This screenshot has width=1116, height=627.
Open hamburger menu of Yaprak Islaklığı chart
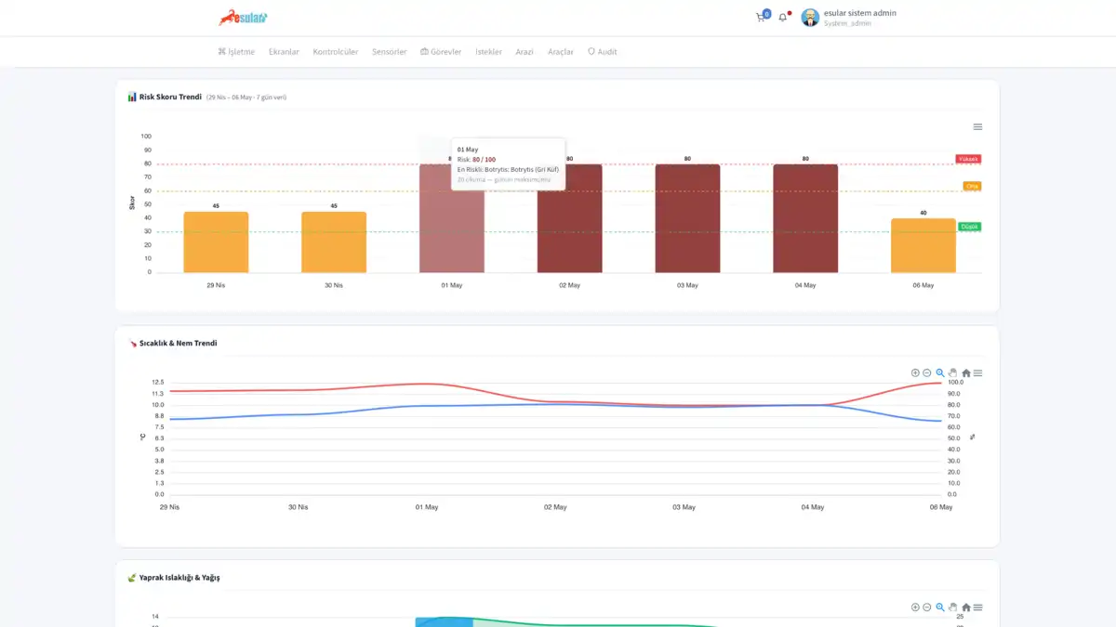click(977, 607)
